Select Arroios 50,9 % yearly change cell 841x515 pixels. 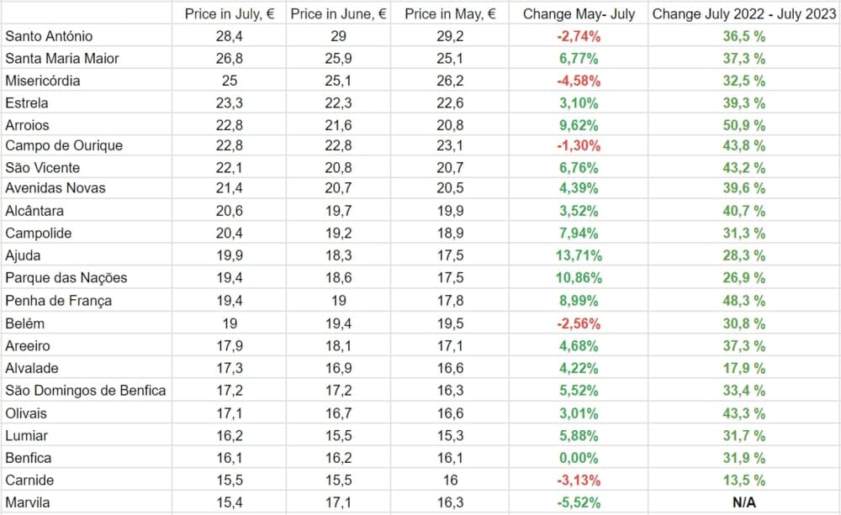click(744, 125)
